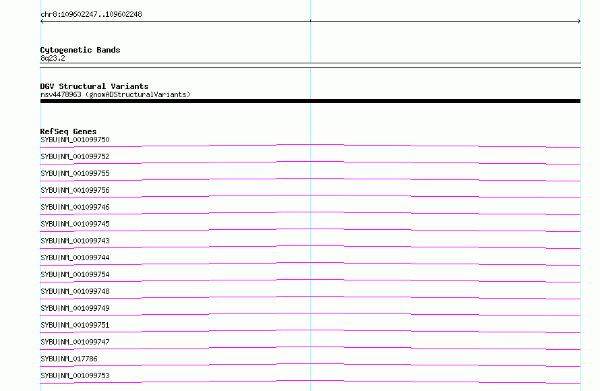Screen dimensions: 600x391
Task: Click the coordinate ruler's center tick mark
Action: [x=310, y=21]
